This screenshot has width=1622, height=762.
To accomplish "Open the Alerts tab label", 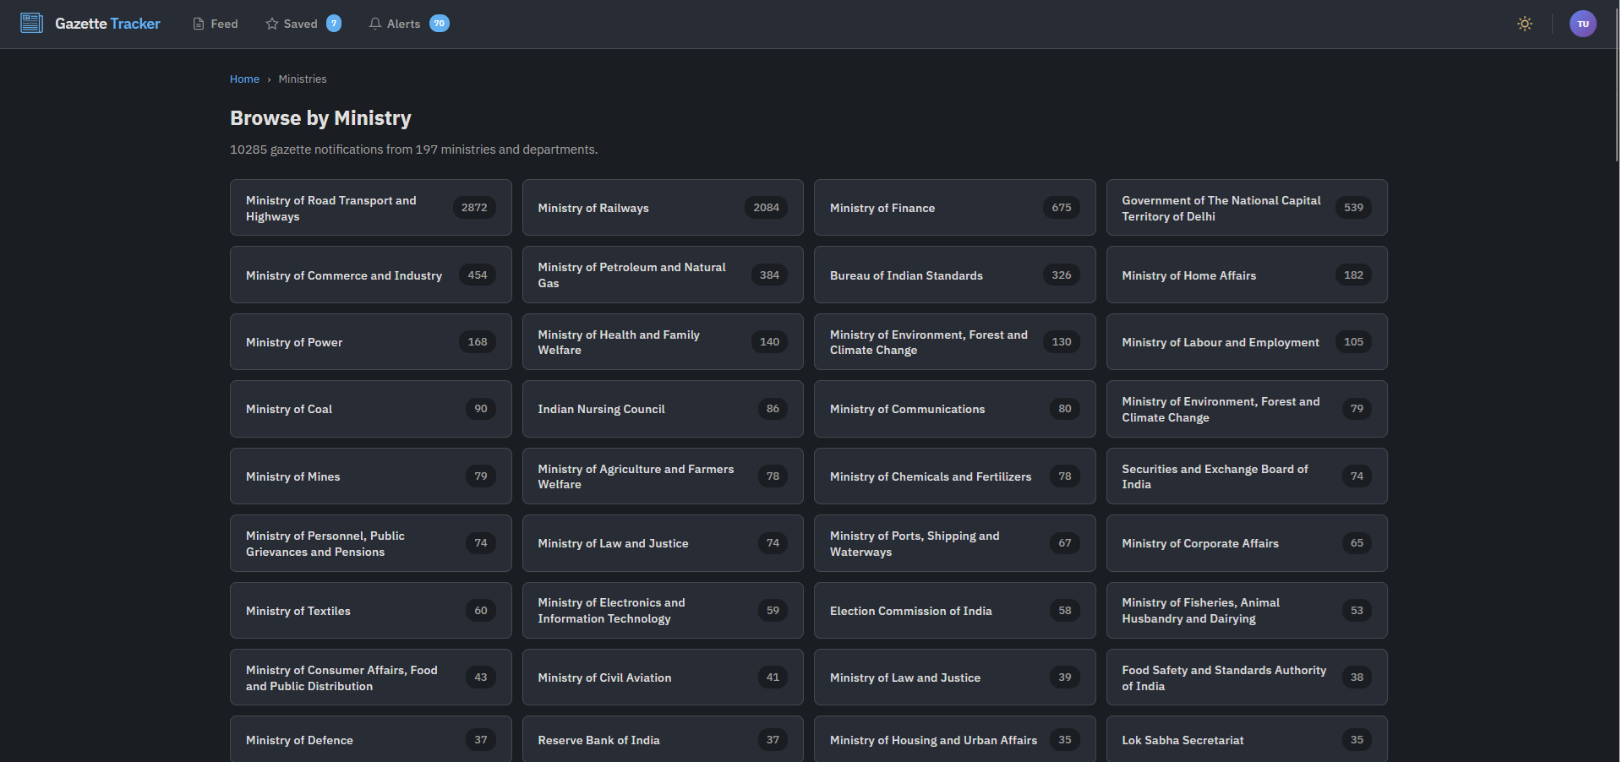I will point(403,24).
